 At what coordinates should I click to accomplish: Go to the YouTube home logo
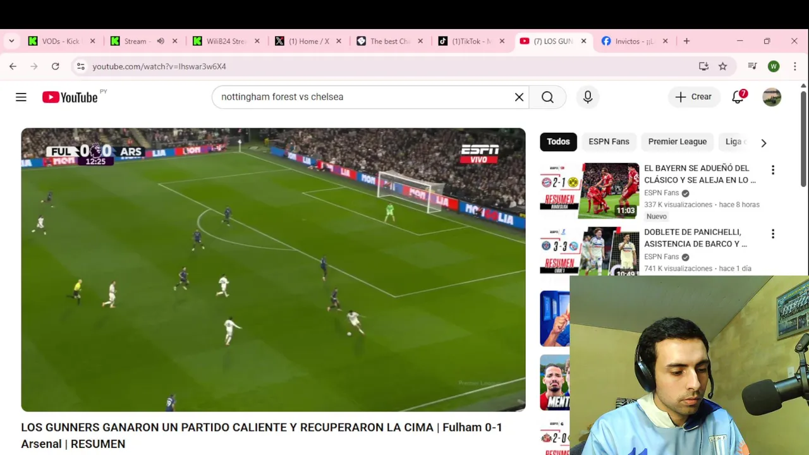click(70, 97)
